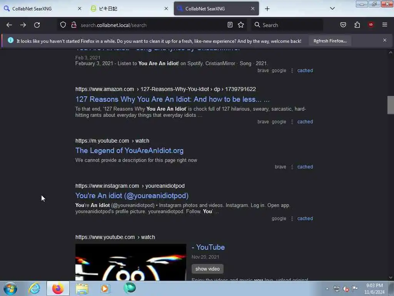Open the green round taskbar application icon

pyautogui.click(x=130, y=288)
